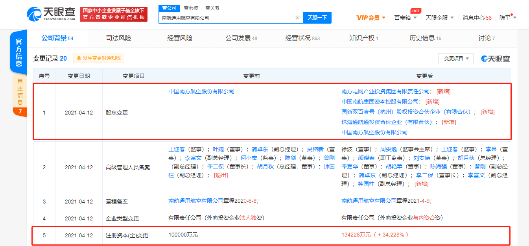The width and height of the screenshot is (529, 246).
Task: Open the 陈平 user account menu
Action: (x=508, y=18)
